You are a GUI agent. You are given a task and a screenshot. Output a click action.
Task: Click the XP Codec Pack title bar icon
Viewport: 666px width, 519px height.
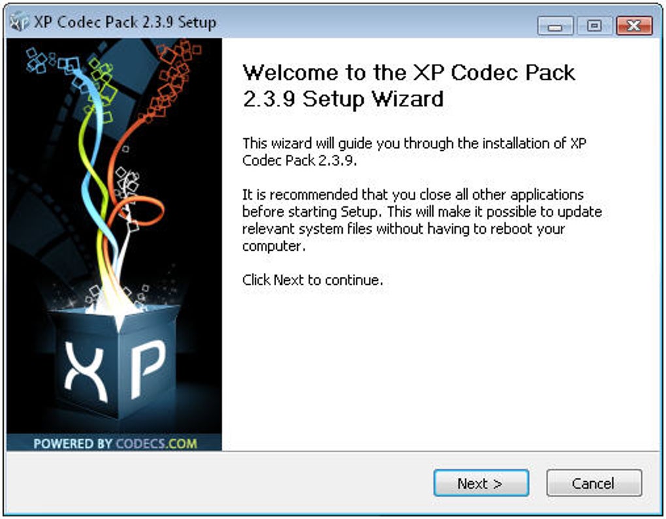pos(19,22)
